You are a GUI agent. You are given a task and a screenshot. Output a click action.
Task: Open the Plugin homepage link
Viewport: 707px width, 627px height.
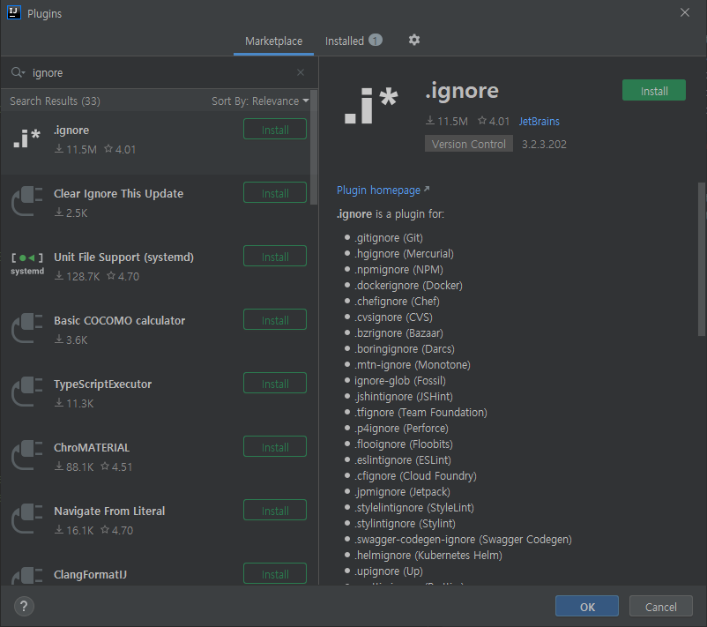click(x=383, y=190)
